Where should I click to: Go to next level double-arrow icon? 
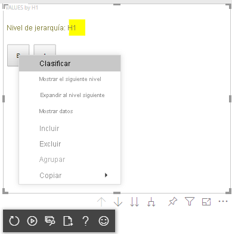(135, 202)
